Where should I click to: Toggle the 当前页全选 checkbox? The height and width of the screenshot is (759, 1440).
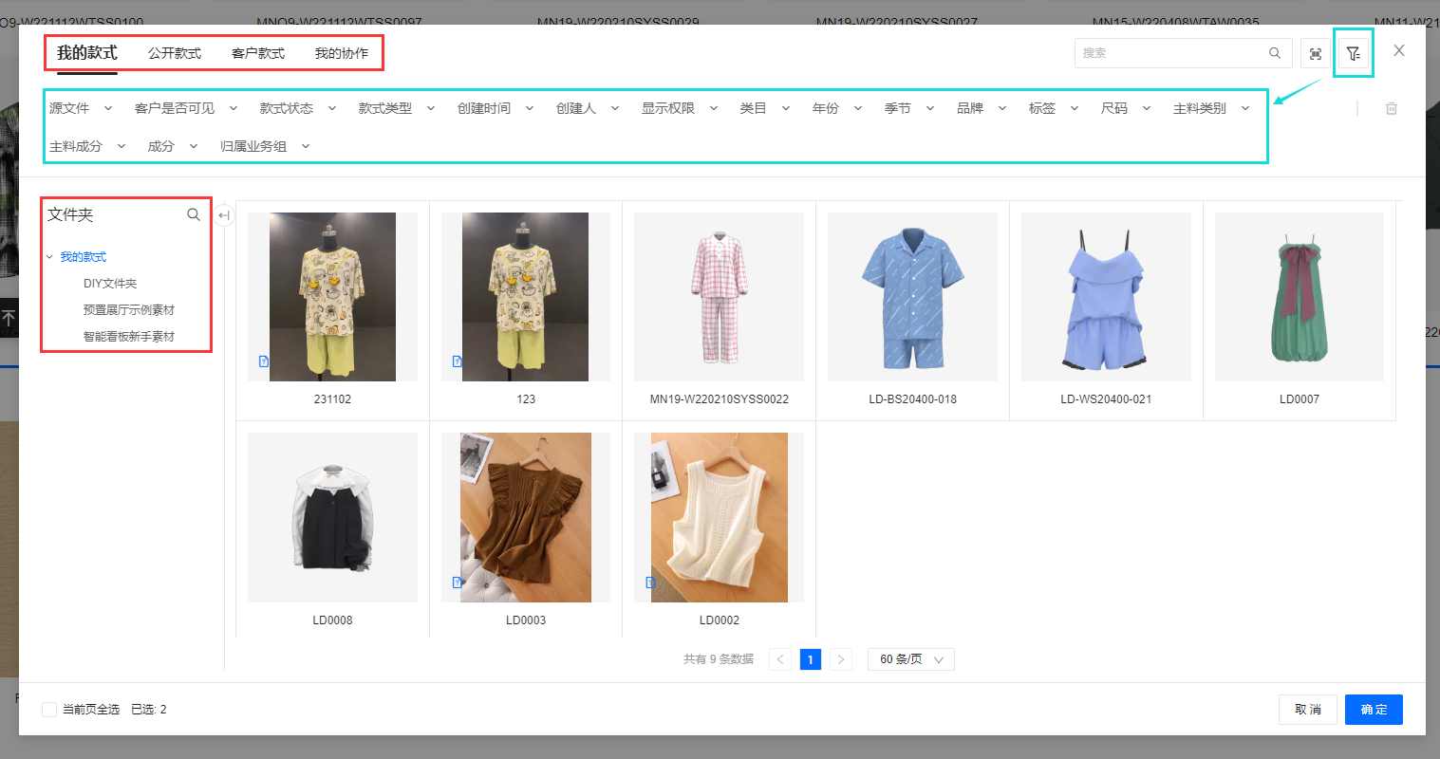49,710
